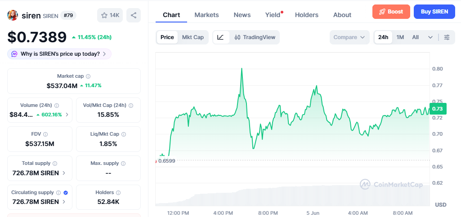Image resolution: width=461 pixels, height=217 pixels.
Task: Show Max. supply info icon
Action: pyautogui.click(x=124, y=163)
